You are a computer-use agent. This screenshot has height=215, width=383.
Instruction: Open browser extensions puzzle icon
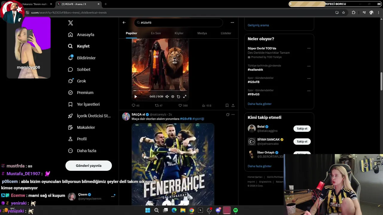pyautogui.click(x=353, y=13)
